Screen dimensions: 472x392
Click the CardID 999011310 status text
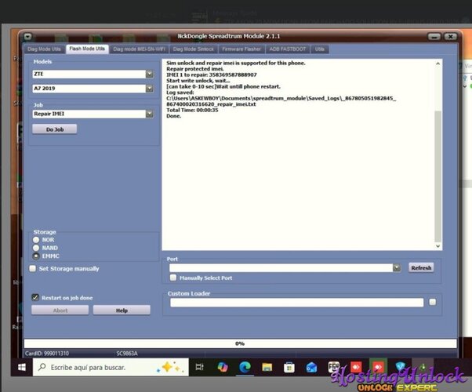(47, 353)
